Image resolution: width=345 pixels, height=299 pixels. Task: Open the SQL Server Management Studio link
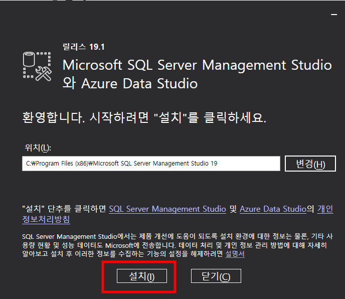point(167,209)
